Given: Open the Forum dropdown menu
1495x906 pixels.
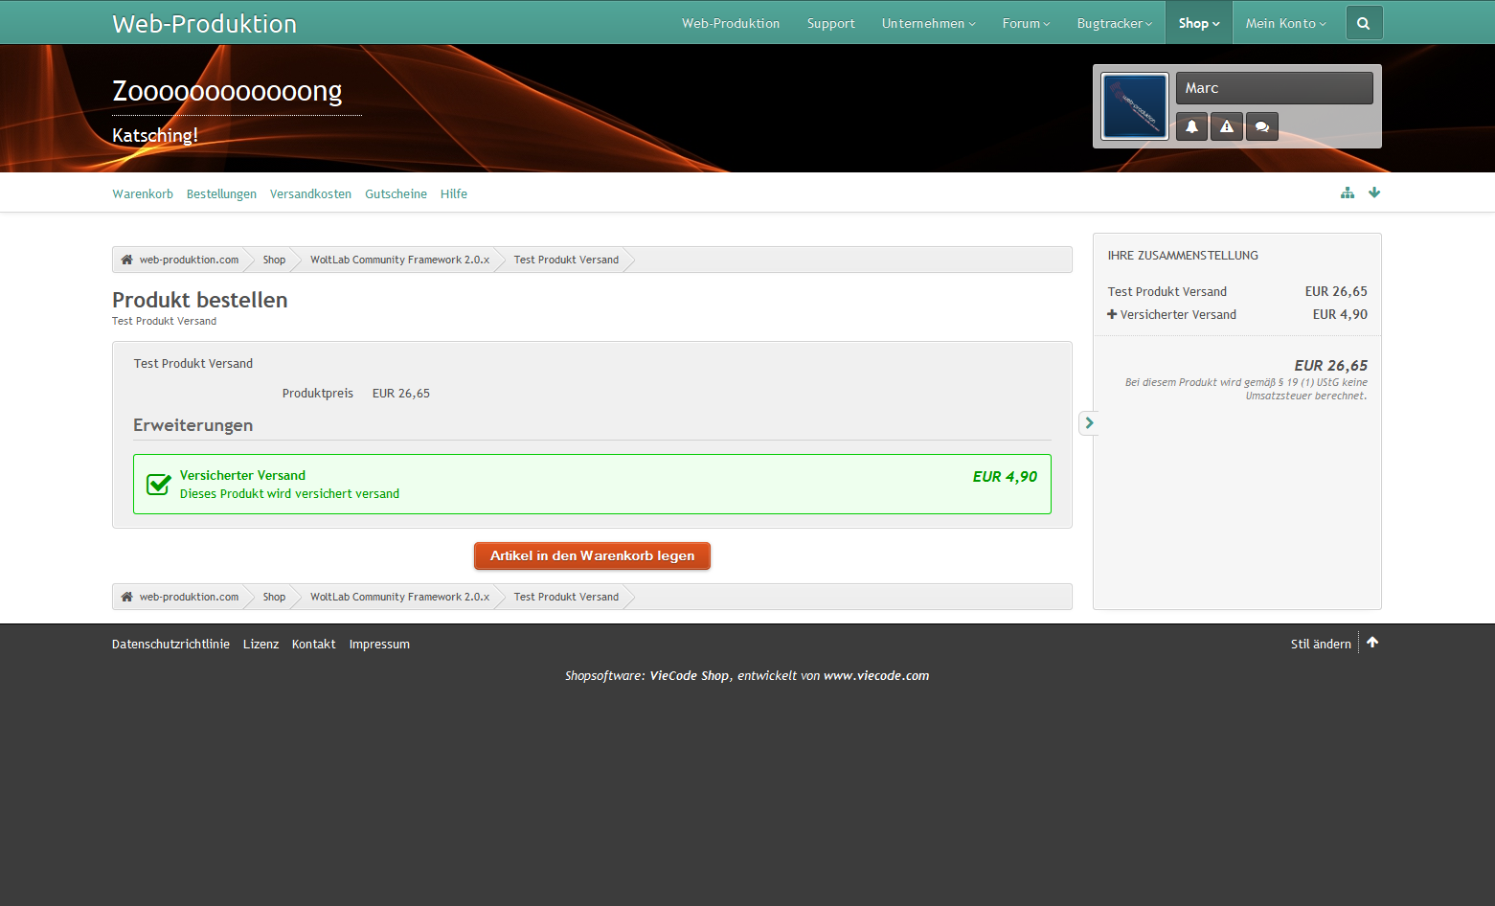Looking at the screenshot, I should 1025,24.
